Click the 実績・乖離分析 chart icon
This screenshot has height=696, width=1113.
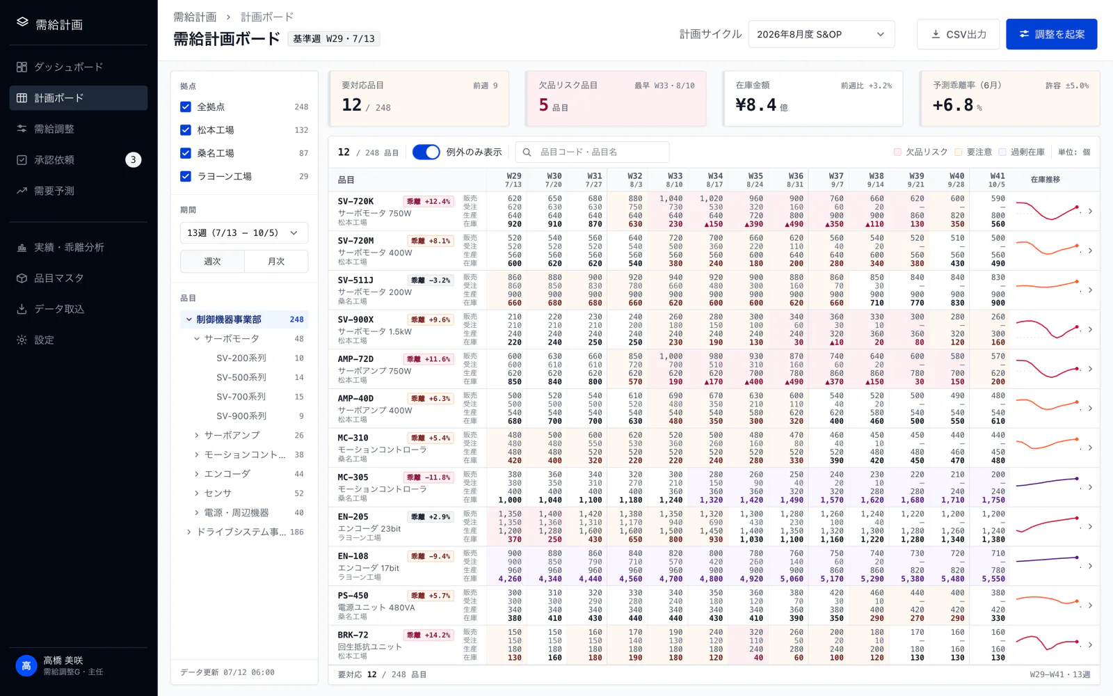[22, 247]
